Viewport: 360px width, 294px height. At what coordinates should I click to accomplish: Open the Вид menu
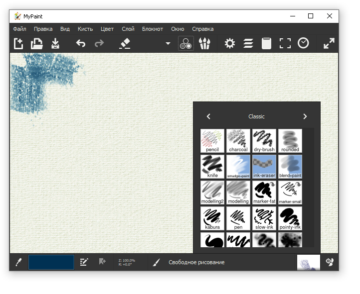(65, 29)
